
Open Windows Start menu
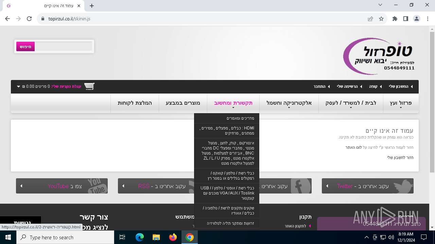[x=8, y=237]
